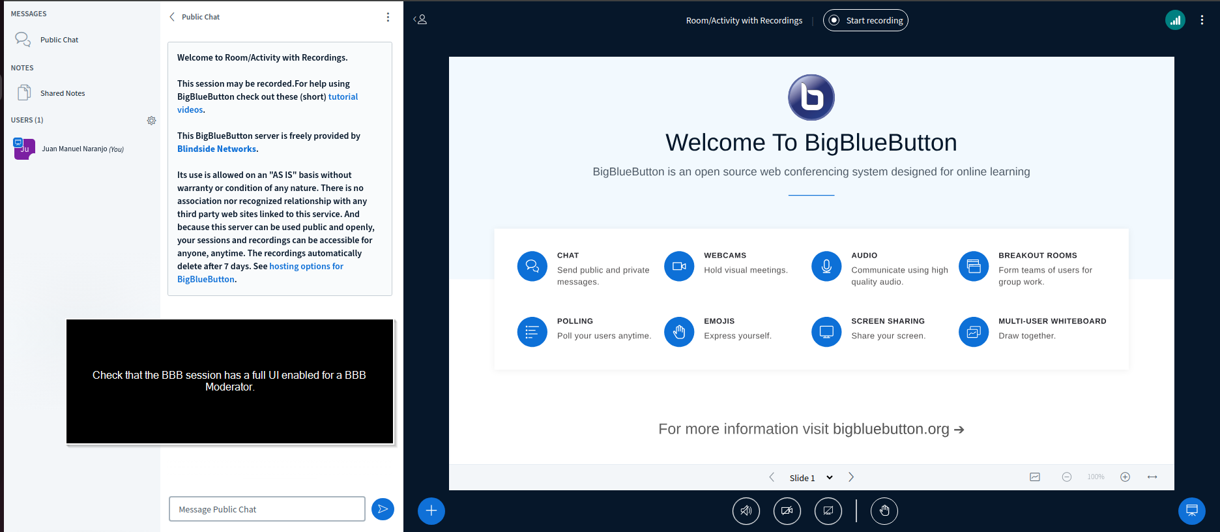Toggle the user list panel icon
The image size is (1220, 532).
point(420,20)
